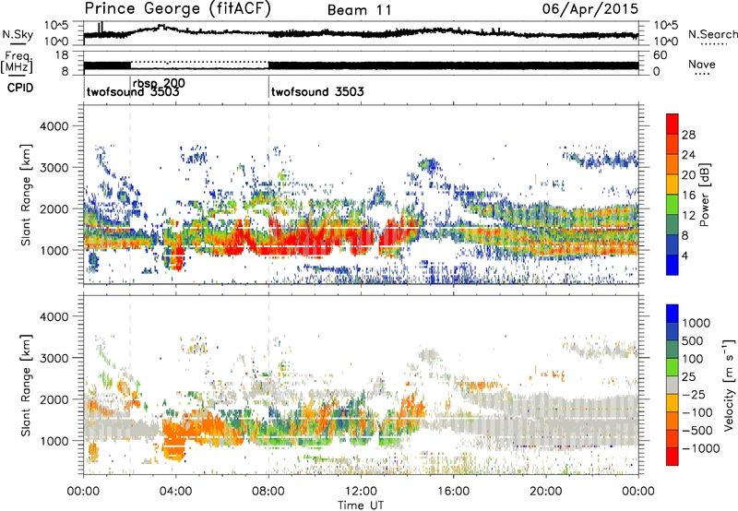This screenshot has width=738, height=511.
Task: Click the 'N.Search' legend label
Action: 713,34
